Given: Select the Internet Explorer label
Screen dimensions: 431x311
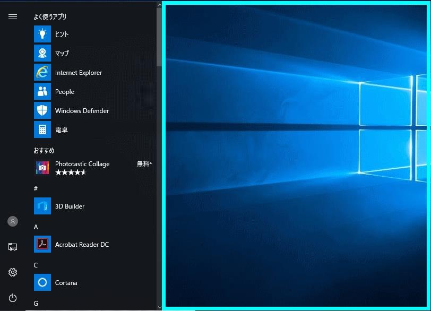Looking at the screenshot, I should coord(79,73).
